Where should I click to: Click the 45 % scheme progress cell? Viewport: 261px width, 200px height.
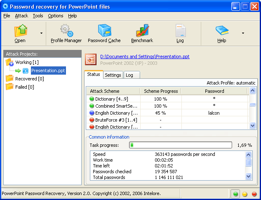tap(160, 113)
